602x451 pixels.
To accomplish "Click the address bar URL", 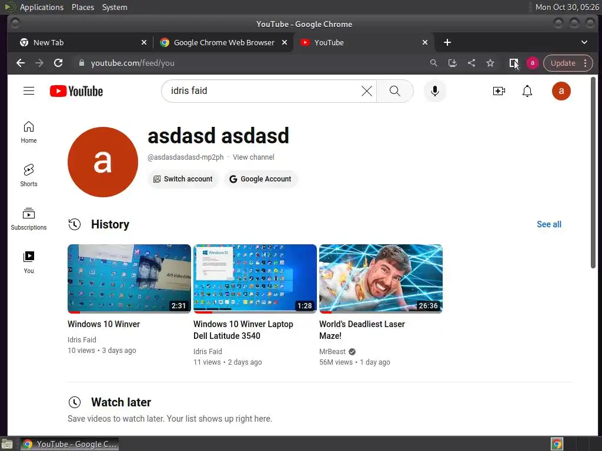I will pos(132,63).
